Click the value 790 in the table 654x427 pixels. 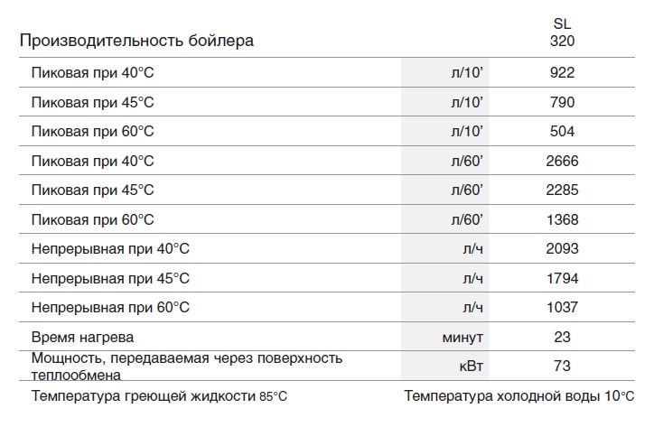pyautogui.click(x=562, y=102)
